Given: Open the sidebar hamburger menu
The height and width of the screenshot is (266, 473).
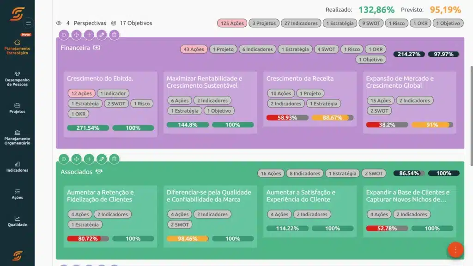Looking at the screenshot, I should [28, 22].
